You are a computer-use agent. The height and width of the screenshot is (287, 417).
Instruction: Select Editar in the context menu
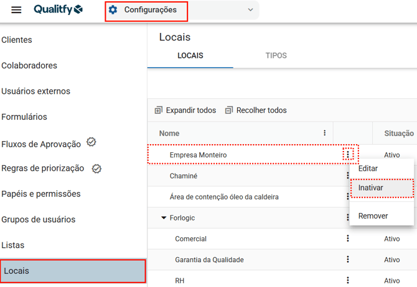(368, 168)
